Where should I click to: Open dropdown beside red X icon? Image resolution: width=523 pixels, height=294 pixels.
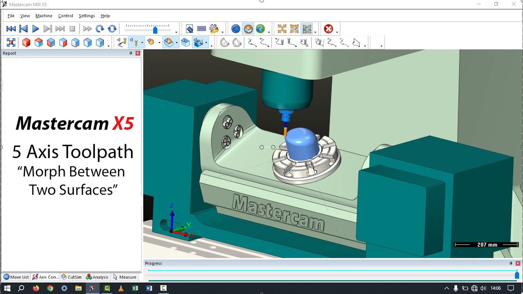[x=337, y=32]
